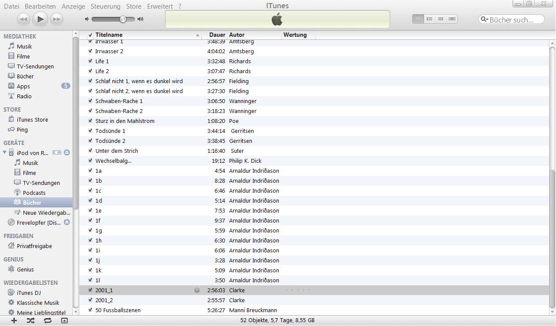
Task: Click the checkmark column header
Action: click(x=90, y=35)
